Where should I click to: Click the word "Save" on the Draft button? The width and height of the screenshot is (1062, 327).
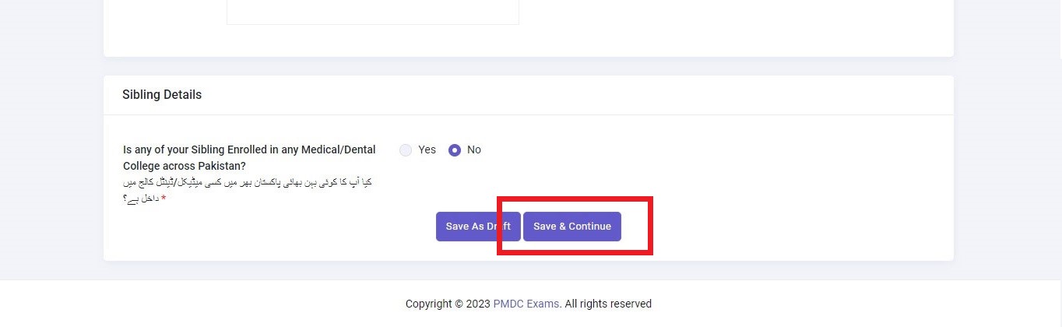point(457,227)
